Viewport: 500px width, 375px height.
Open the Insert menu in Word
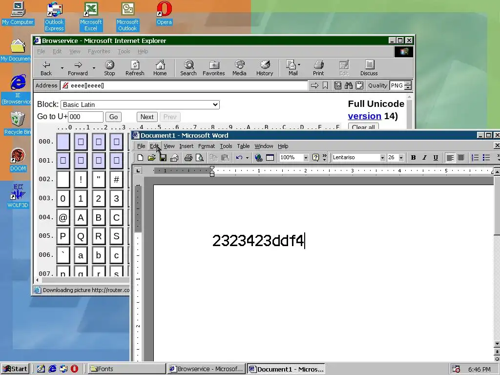186,146
